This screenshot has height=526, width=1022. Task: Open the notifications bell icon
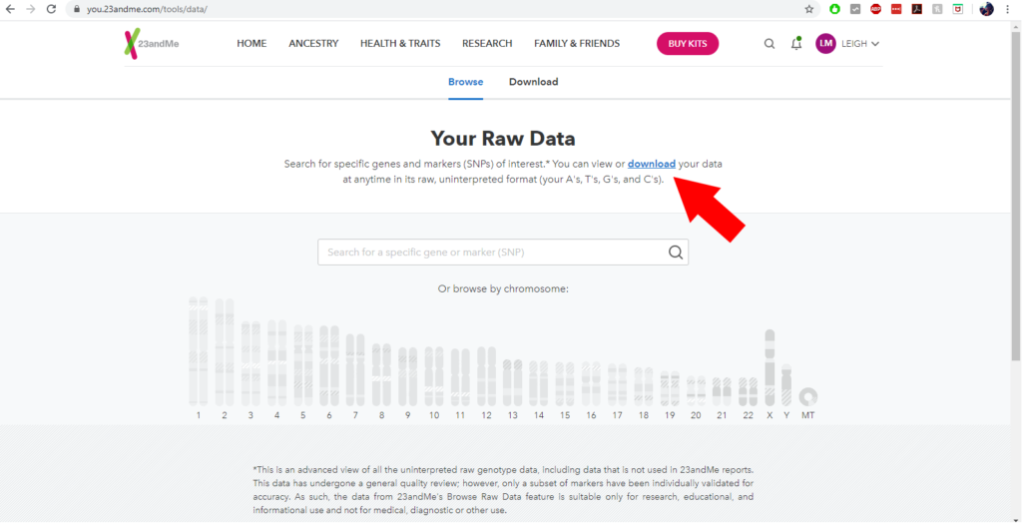click(x=795, y=44)
